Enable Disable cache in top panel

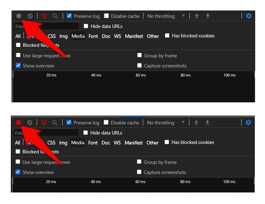pyautogui.click(x=106, y=16)
